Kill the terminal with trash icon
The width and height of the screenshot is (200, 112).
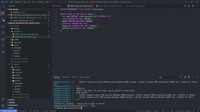tap(189, 77)
